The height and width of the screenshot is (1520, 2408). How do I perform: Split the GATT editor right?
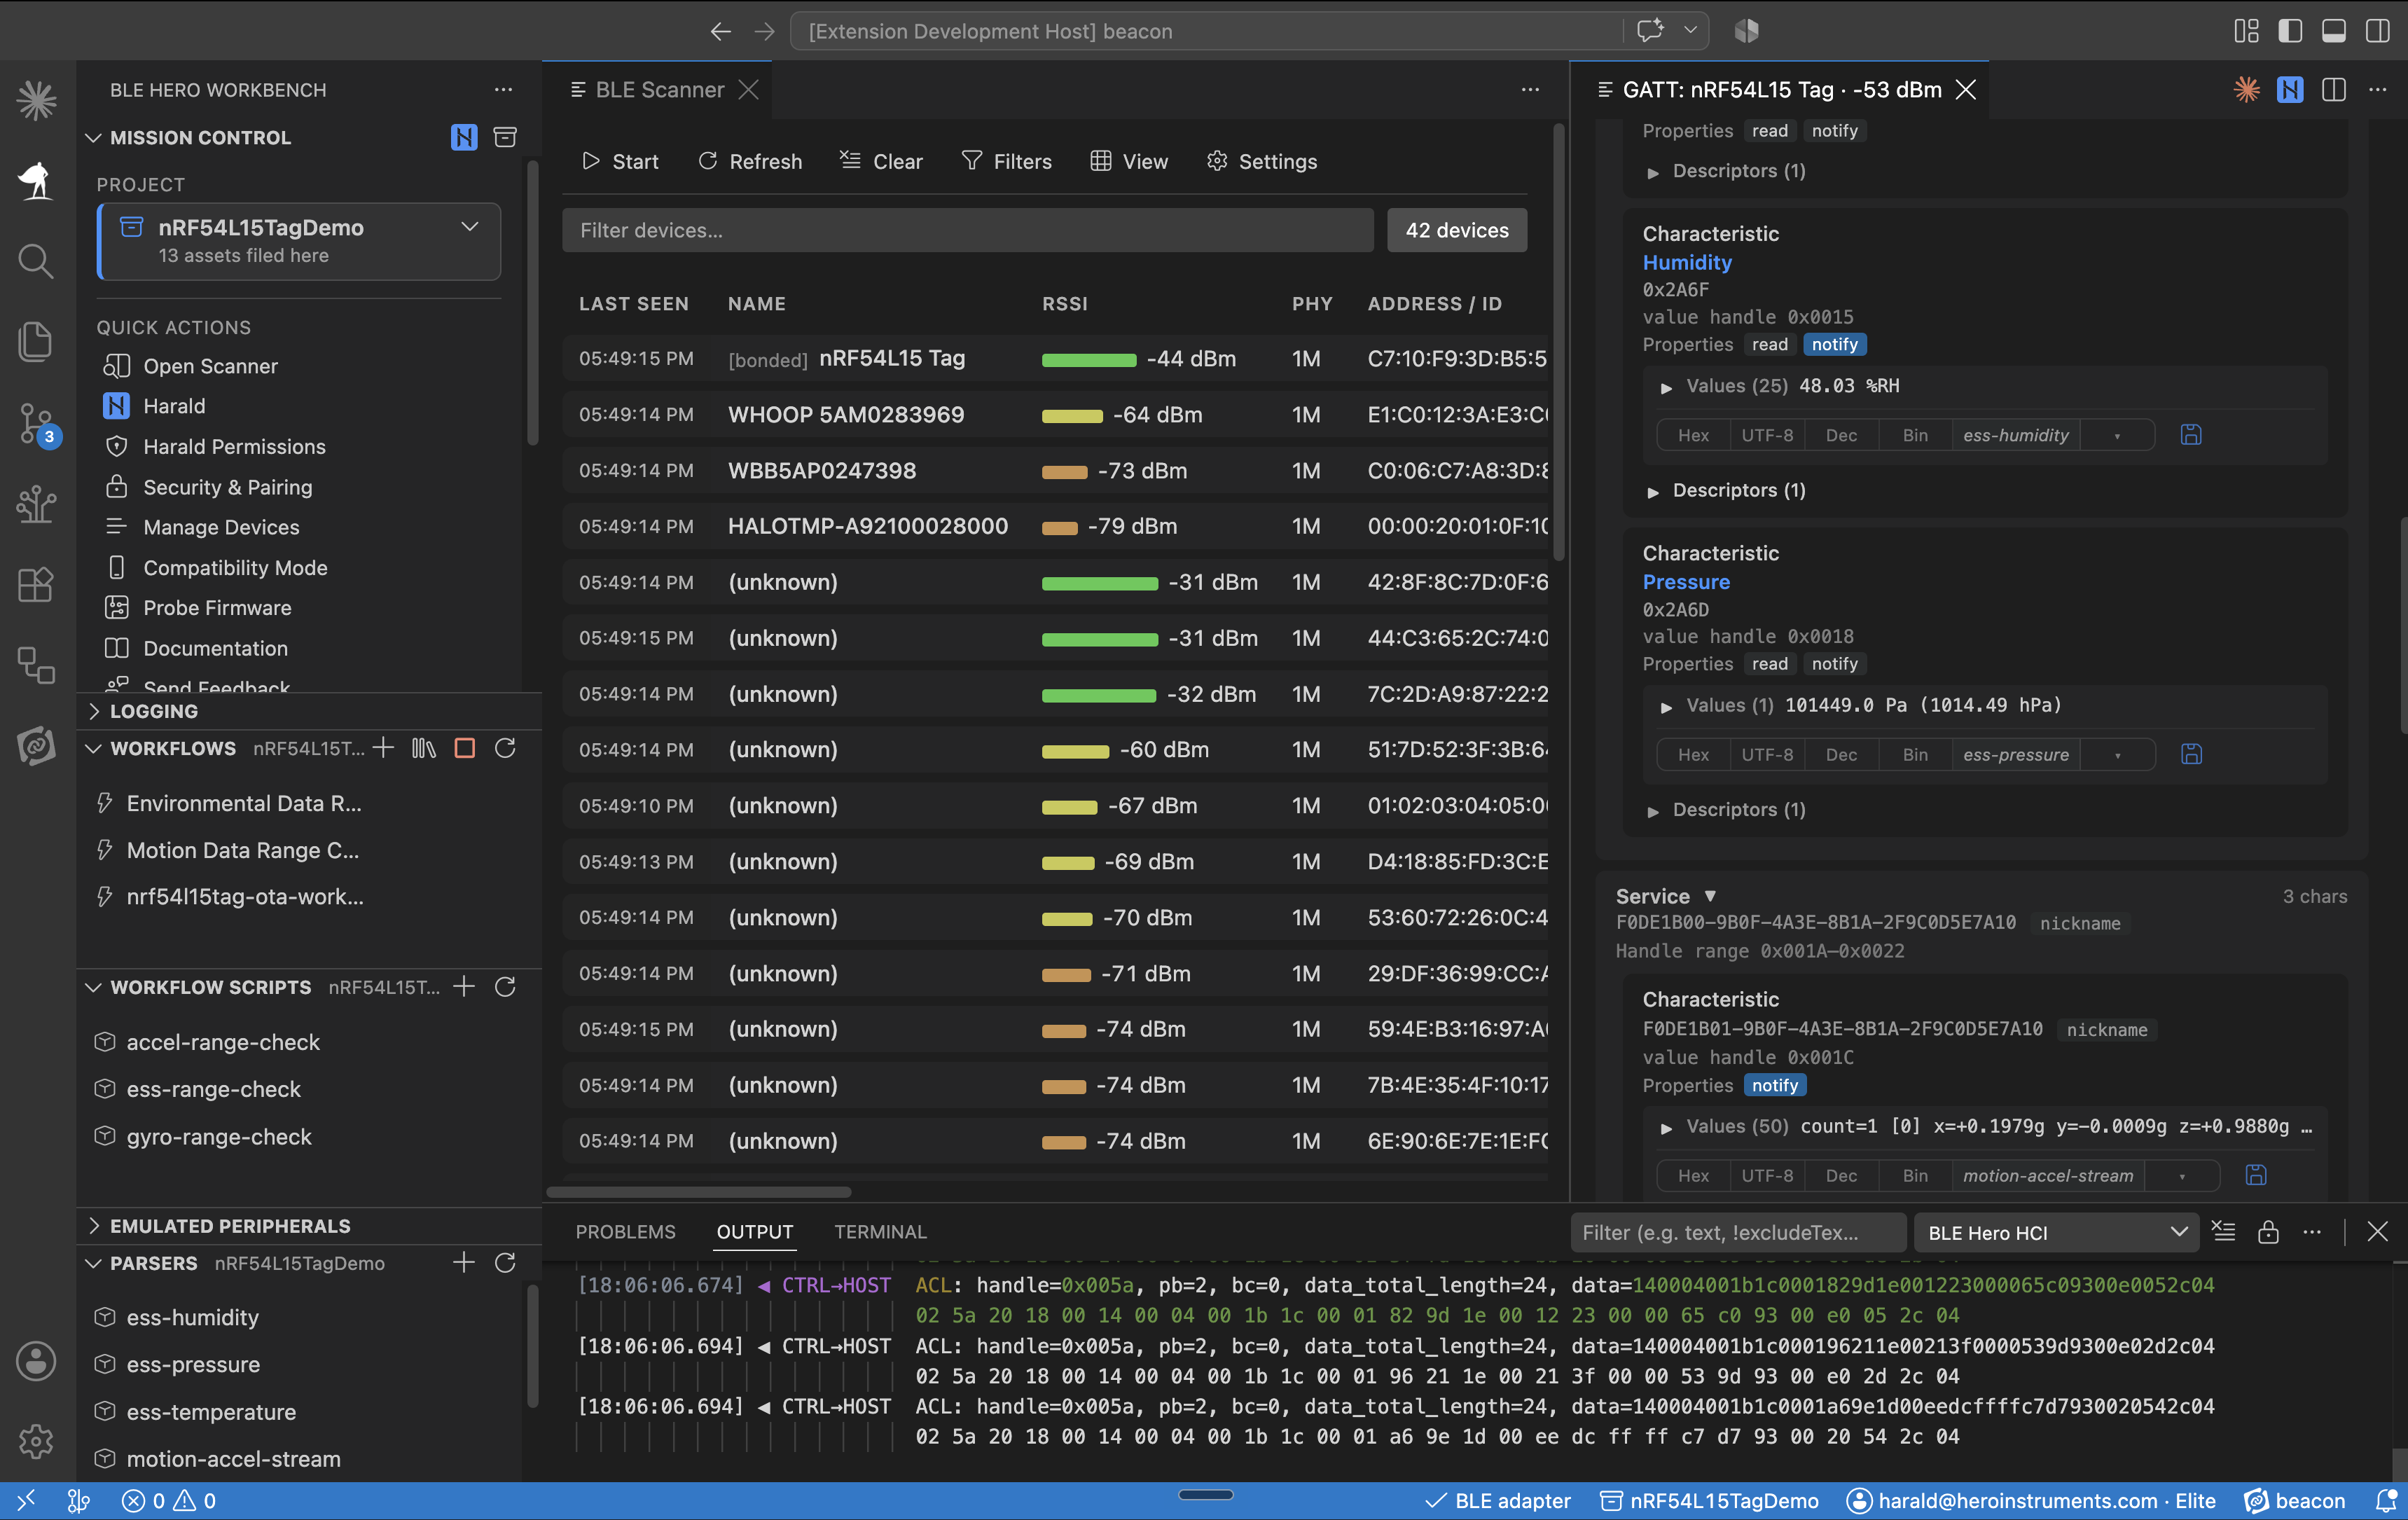pos(2334,89)
